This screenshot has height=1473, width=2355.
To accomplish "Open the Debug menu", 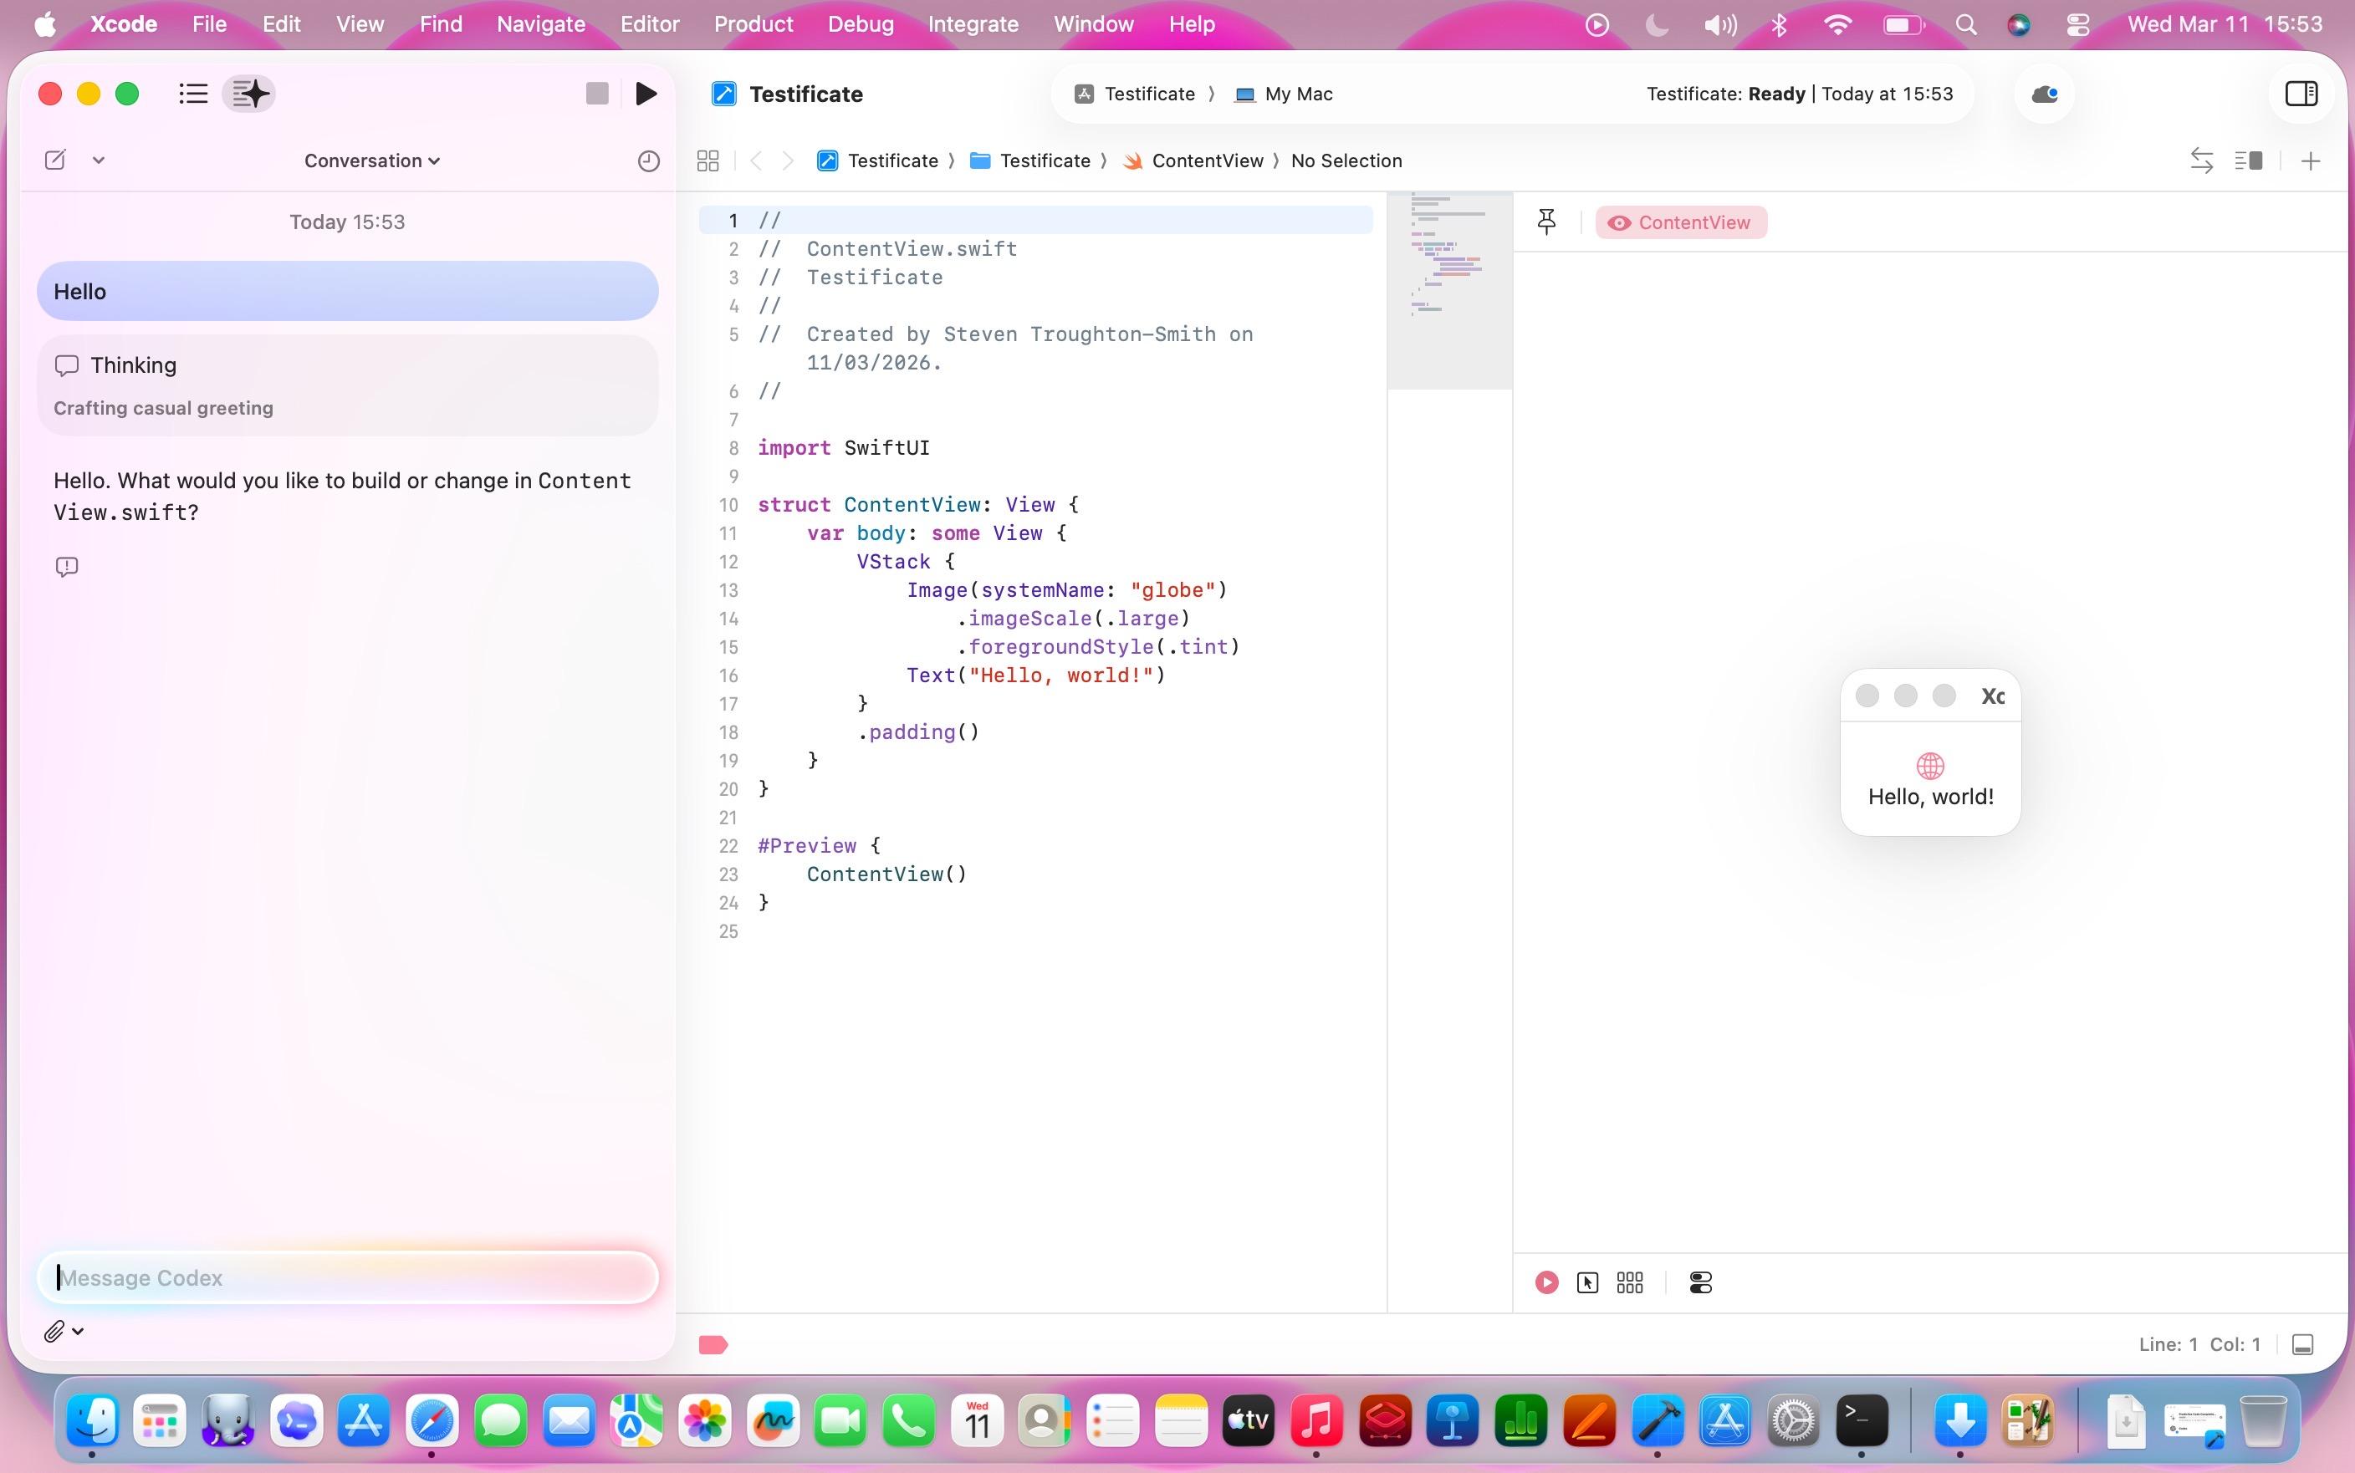I will point(861,24).
